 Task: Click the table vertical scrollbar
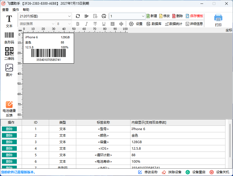230,141
